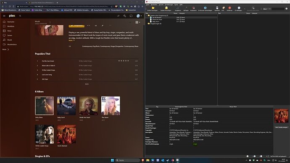This screenshot has height=163, width=290.
Task: Rate 'Put the Gun Down' using its stars
Action: [x=124, y=61]
